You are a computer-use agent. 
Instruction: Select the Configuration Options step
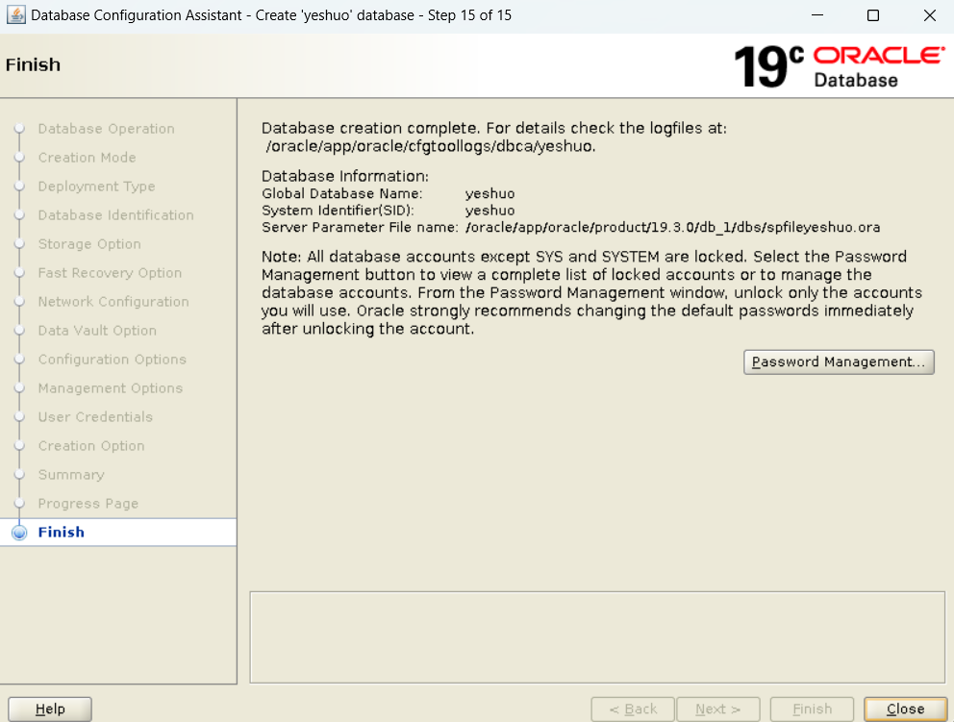[x=112, y=360]
